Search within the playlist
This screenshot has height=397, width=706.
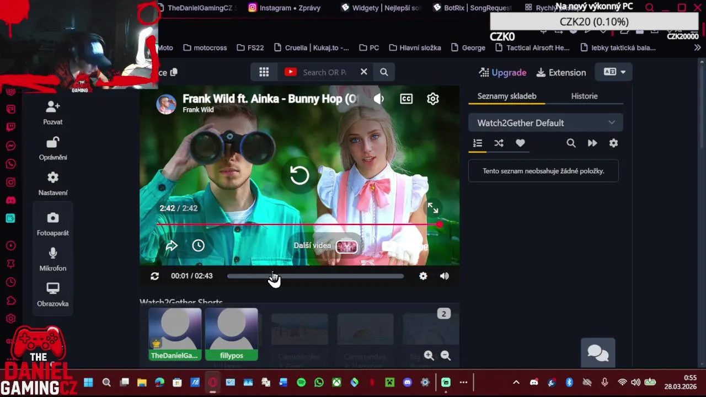click(571, 143)
